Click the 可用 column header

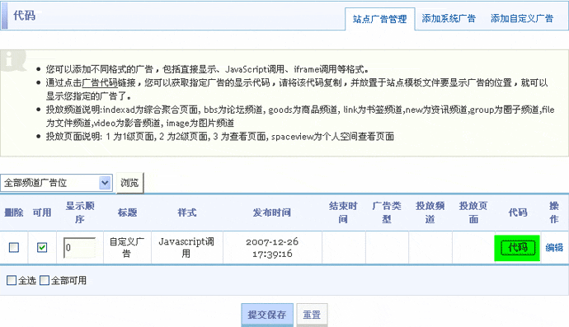42,213
